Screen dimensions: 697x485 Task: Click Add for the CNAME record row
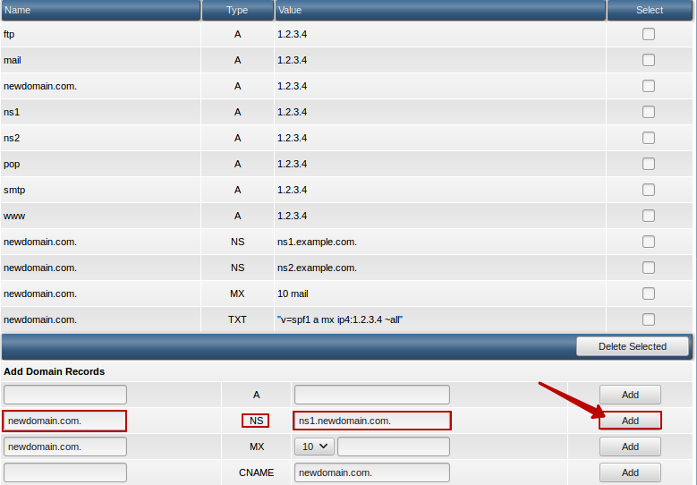pos(630,472)
